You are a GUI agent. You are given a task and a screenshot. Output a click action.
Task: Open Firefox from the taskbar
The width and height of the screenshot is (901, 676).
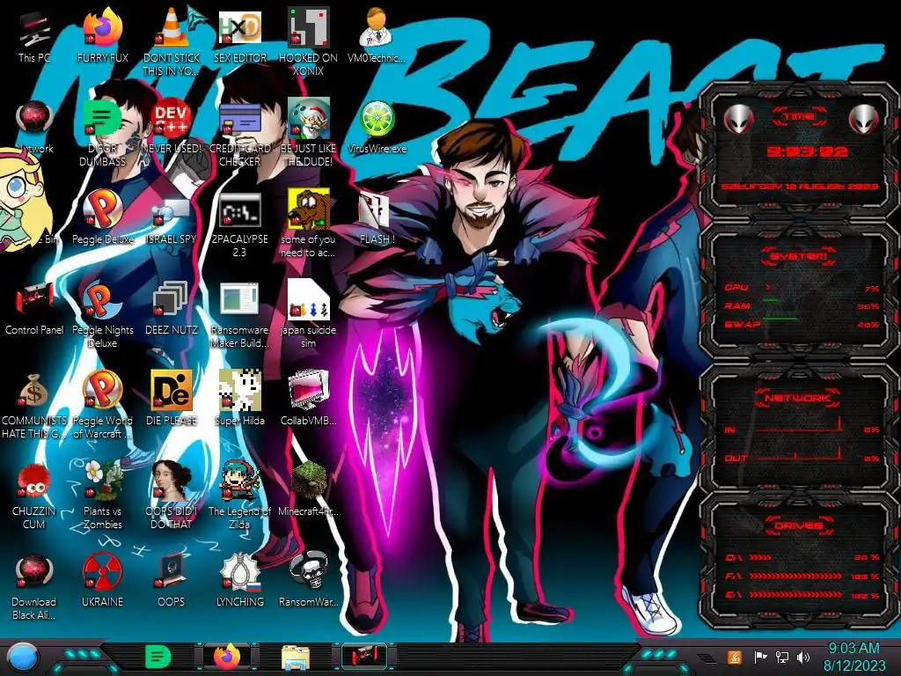point(227,657)
